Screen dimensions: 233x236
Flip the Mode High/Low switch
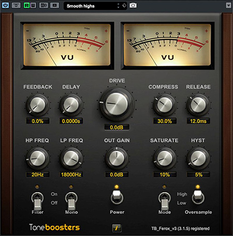pyautogui.click(x=165, y=201)
